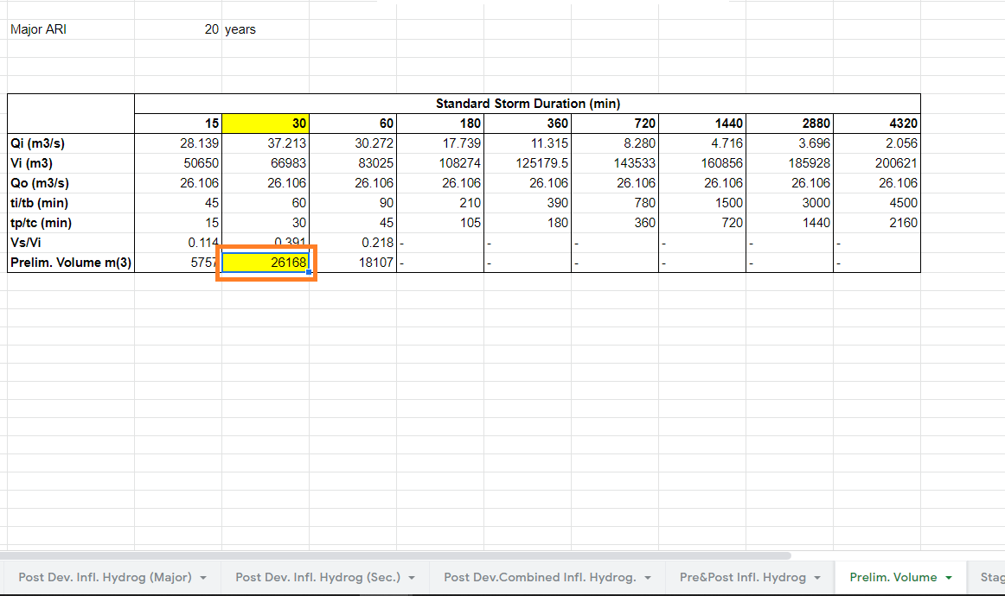This screenshot has height=596, width=1005.
Task: Click Vi value 160856
Action: (x=702, y=163)
